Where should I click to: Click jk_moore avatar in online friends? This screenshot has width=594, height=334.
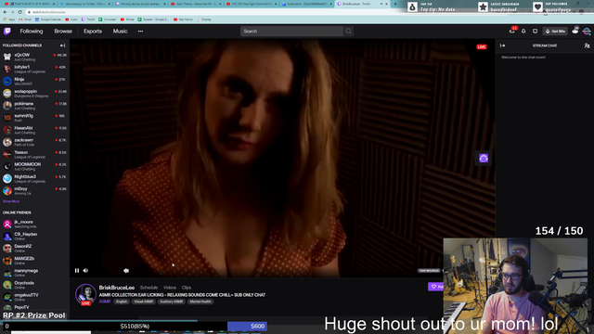coord(7,224)
